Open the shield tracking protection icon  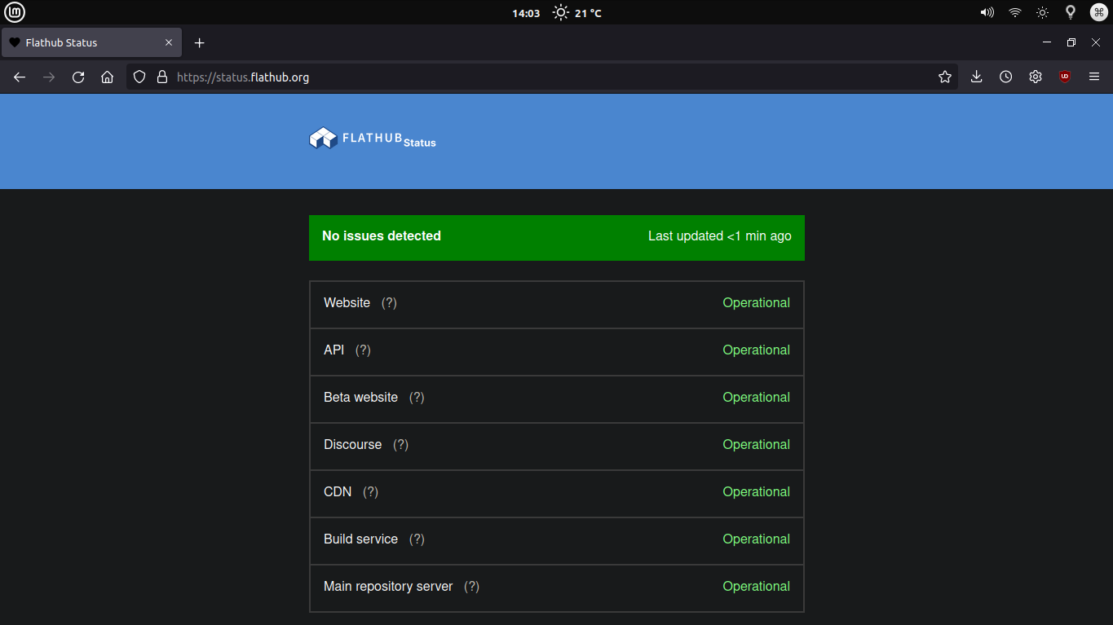pyautogui.click(x=139, y=77)
